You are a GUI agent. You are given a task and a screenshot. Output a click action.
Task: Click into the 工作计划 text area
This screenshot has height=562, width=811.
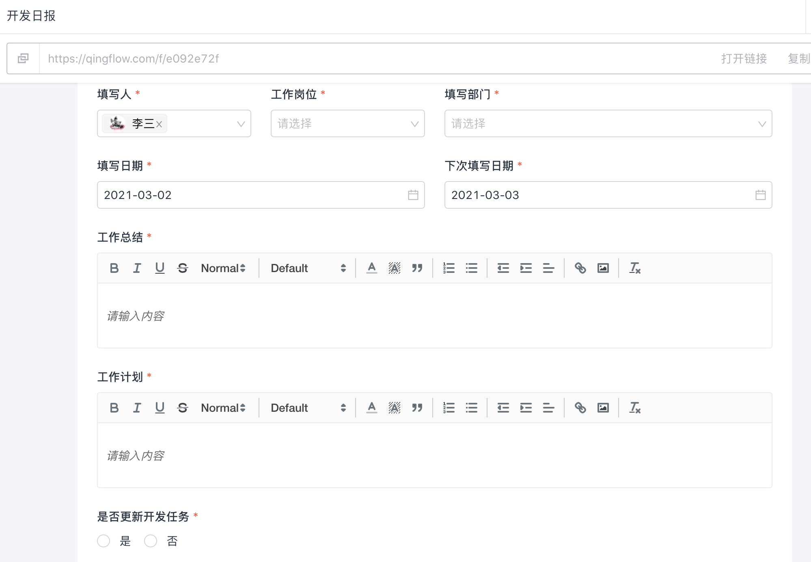click(434, 456)
